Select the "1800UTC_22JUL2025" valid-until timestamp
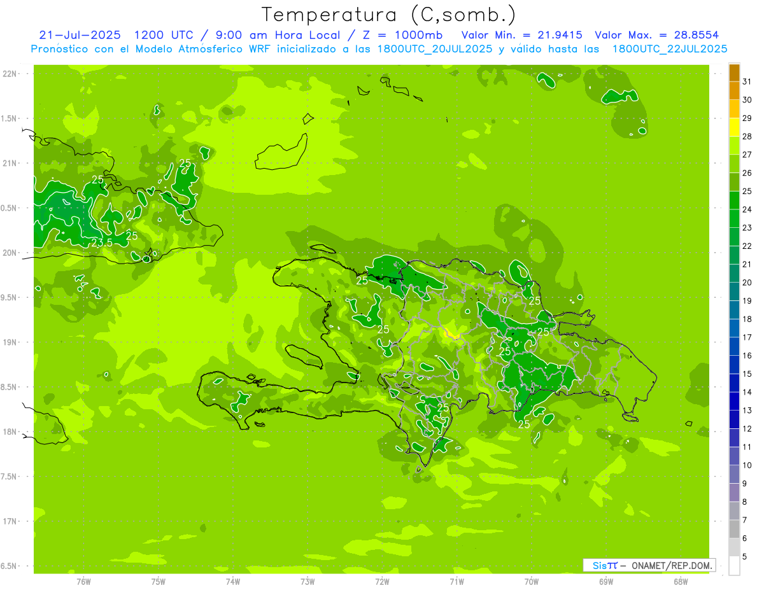Image resolution: width=764 pixels, height=590 pixels. [670, 49]
